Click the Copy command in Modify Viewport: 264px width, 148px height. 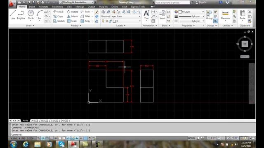pyautogui.click(x=58, y=16)
